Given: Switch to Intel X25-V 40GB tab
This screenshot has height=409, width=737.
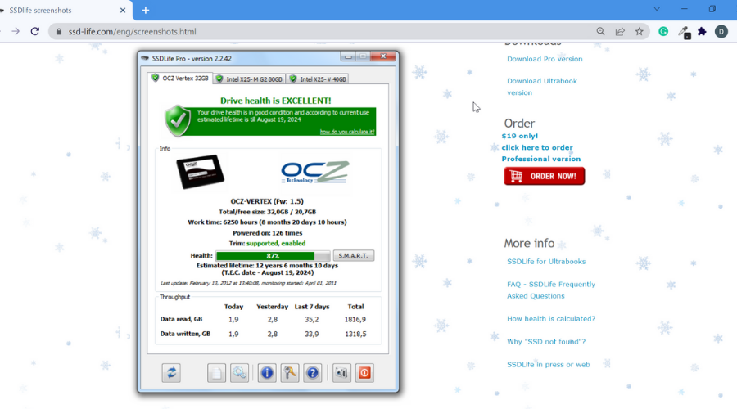Looking at the screenshot, I should pos(318,79).
